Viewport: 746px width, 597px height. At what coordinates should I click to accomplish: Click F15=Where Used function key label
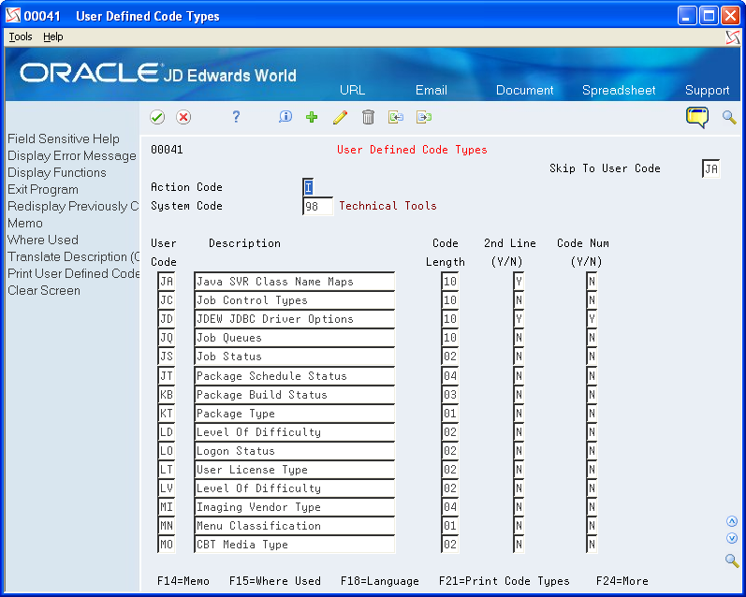coord(275,581)
